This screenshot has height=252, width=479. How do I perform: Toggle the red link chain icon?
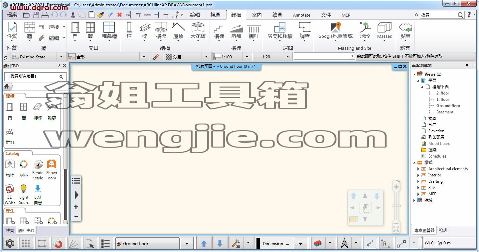(x=156, y=57)
